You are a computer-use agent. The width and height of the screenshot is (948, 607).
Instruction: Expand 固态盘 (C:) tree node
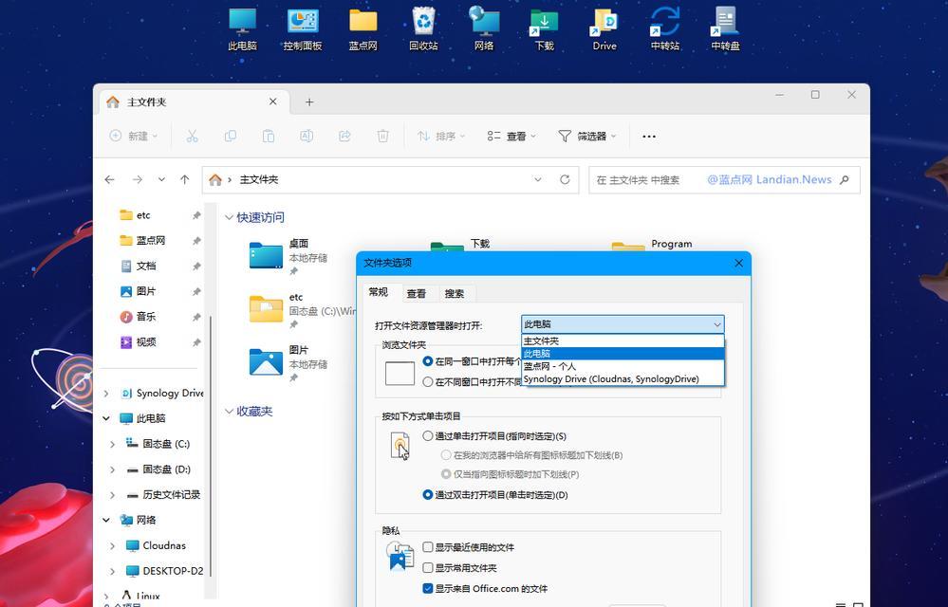(x=113, y=444)
